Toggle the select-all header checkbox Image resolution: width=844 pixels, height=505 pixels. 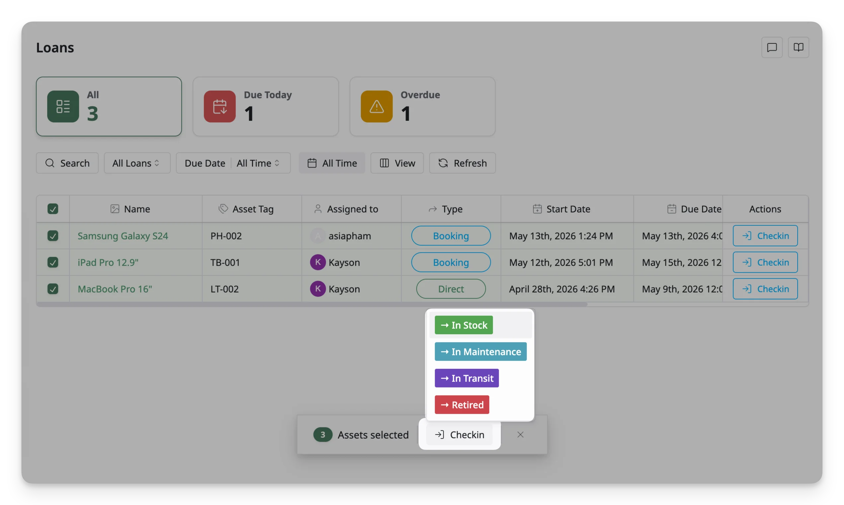tap(53, 209)
